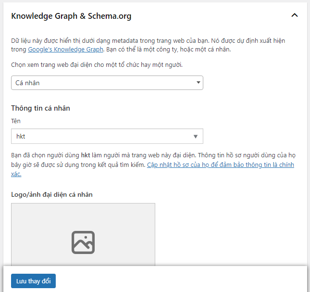
Task: Click the "Logo/ảnh đại diện cá nhân" label
Action: (52, 194)
